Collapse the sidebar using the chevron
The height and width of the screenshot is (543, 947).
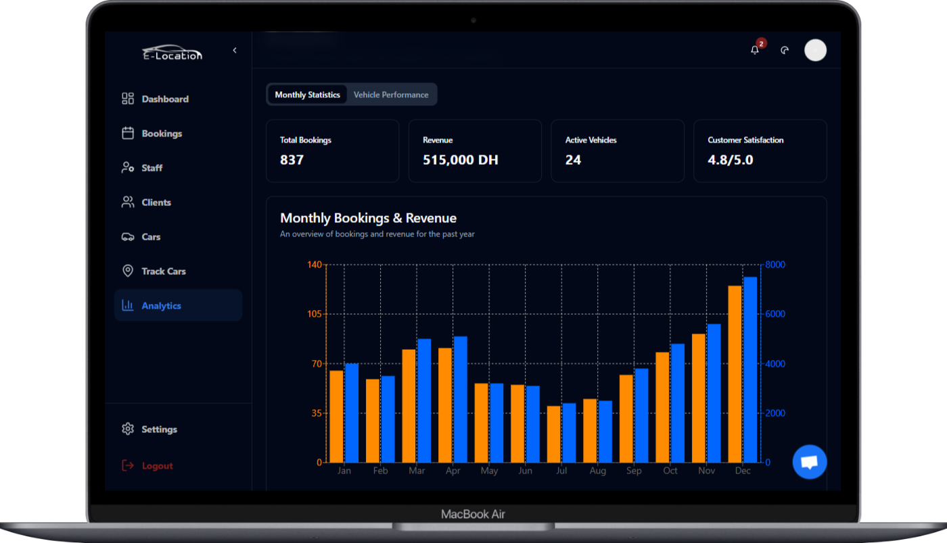(235, 50)
